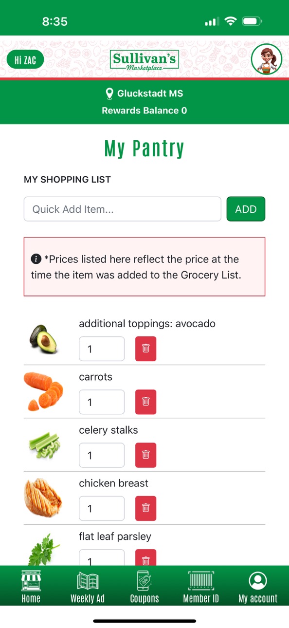Show the Member ID barcode tab
The image size is (289, 628).
[201, 587]
